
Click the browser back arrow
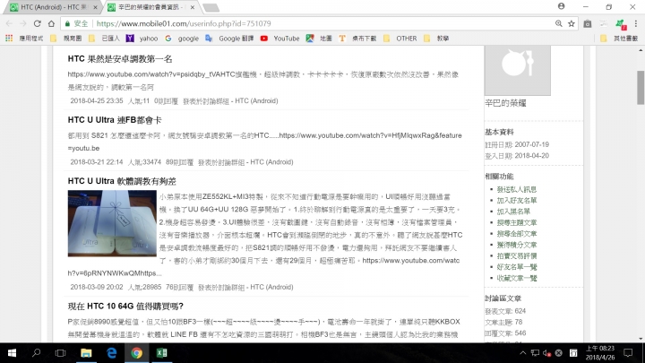point(9,23)
